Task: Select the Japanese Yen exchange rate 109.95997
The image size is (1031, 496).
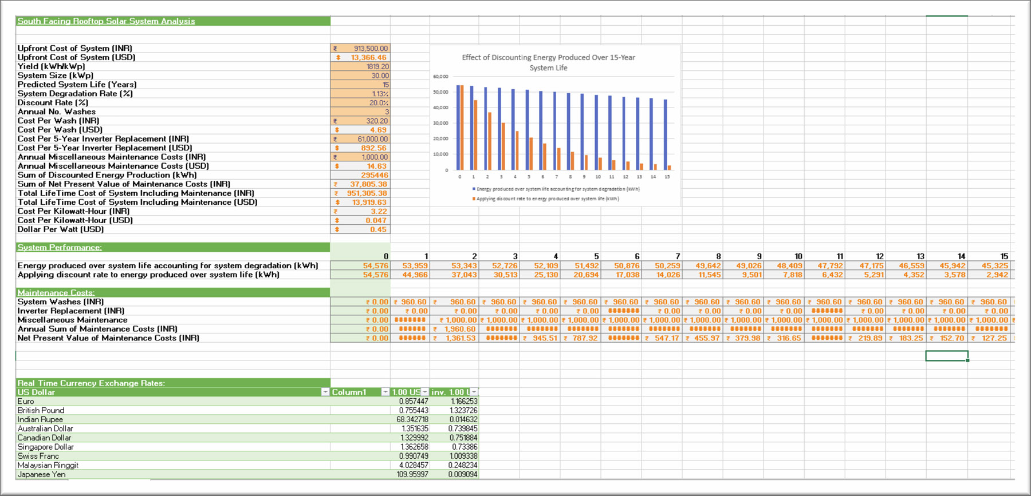Action: pyautogui.click(x=412, y=475)
